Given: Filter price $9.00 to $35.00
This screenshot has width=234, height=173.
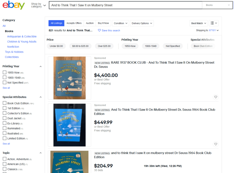Looking at the screenshot, I should [x=80, y=46].
